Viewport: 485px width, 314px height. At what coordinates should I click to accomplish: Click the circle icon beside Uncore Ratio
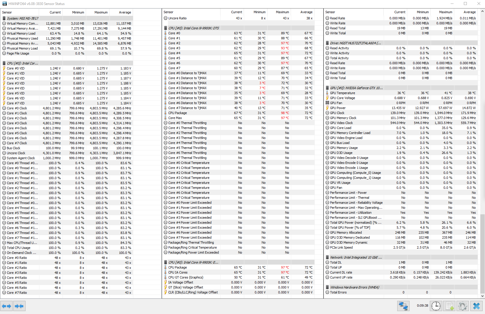(x=166, y=18)
